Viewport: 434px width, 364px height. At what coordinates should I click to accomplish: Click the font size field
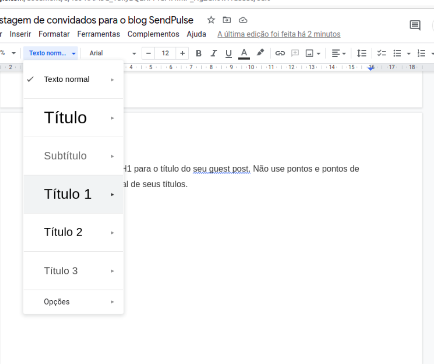coord(165,53)
